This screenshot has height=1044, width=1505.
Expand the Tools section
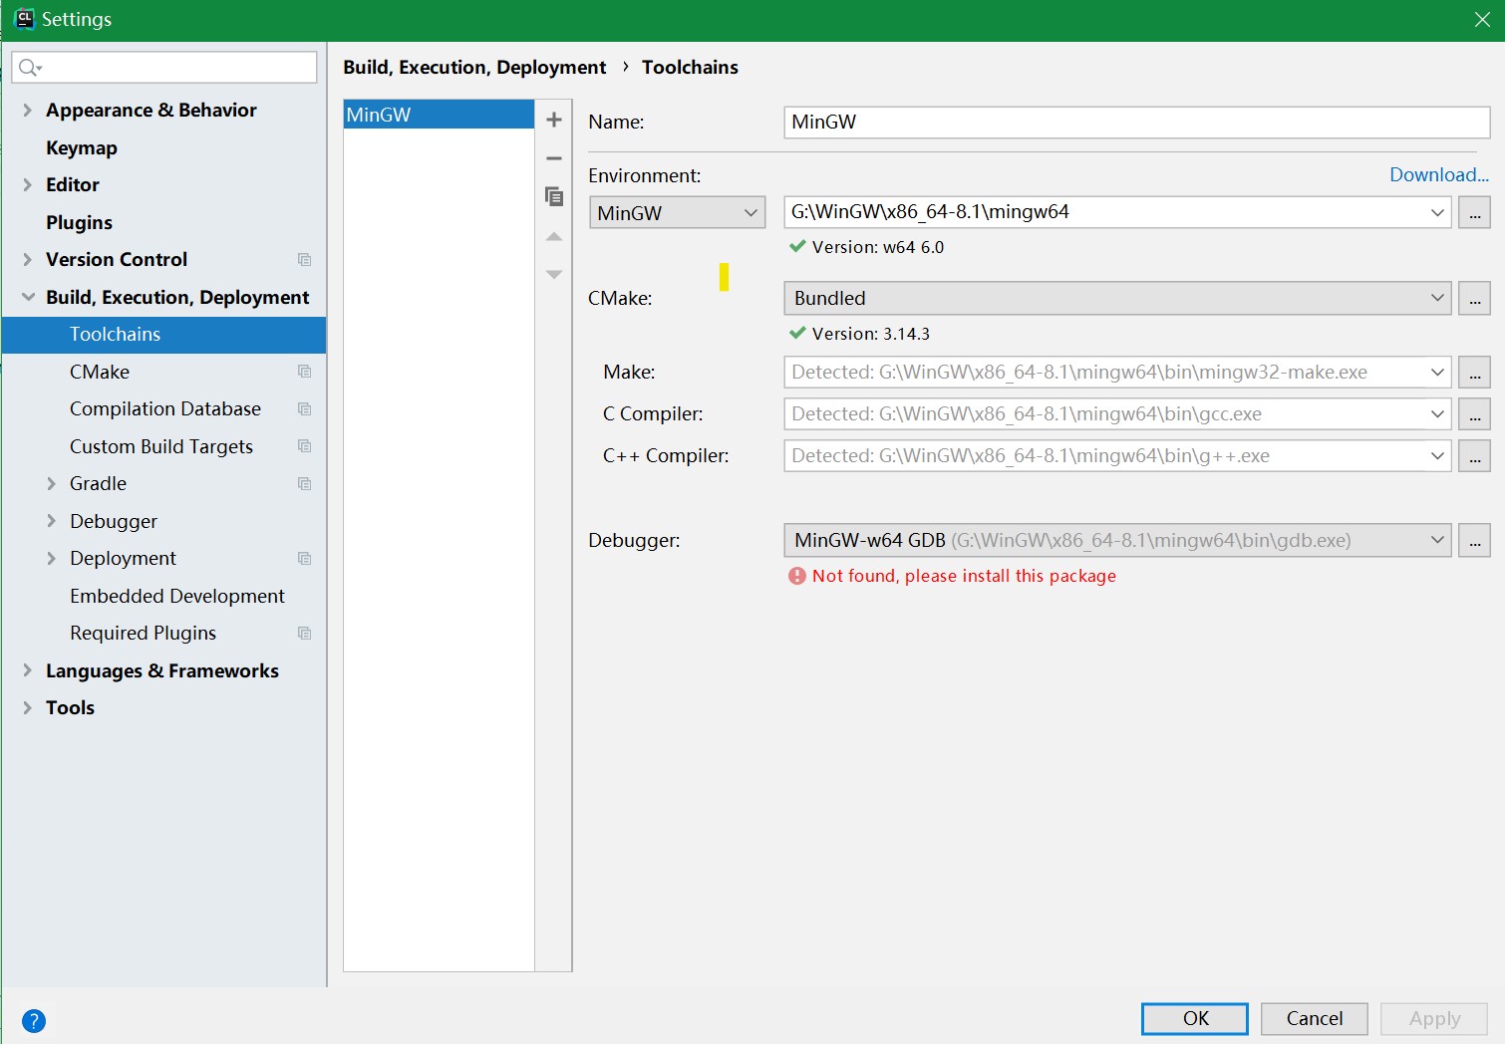pyautogui.click(x=28, y=708)
